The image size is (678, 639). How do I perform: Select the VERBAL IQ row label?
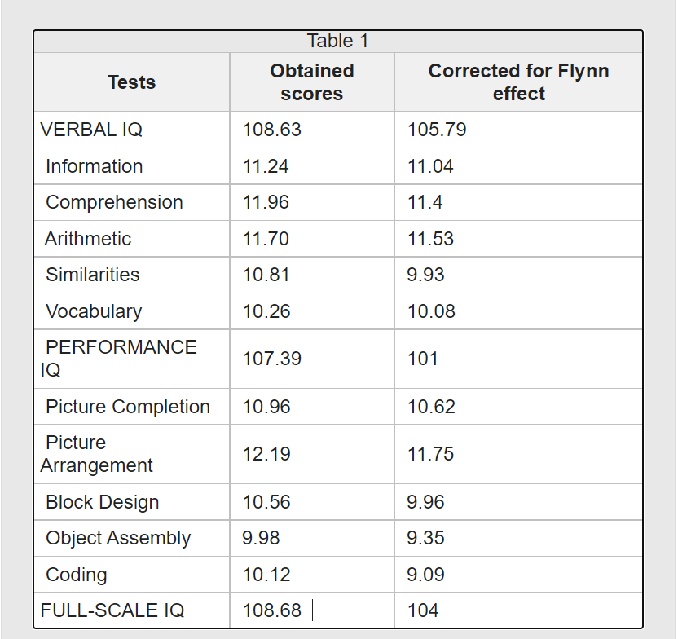click(x=92, y=130)
